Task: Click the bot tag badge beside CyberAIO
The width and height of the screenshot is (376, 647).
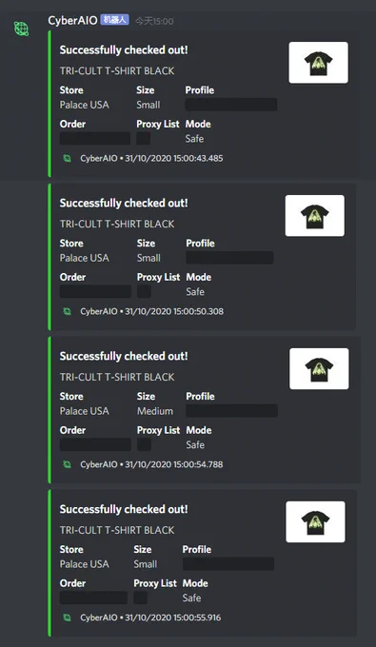Action: (x=115, y=20)
